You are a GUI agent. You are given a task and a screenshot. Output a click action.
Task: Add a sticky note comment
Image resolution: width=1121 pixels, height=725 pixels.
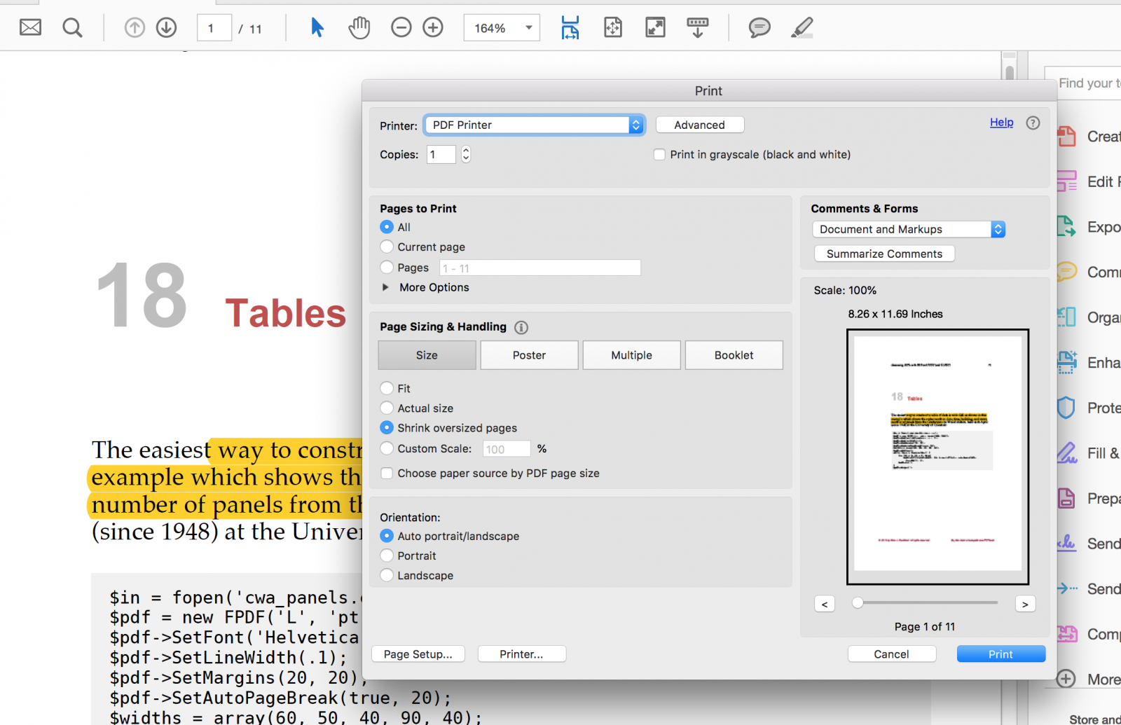(x=759, y=28)
